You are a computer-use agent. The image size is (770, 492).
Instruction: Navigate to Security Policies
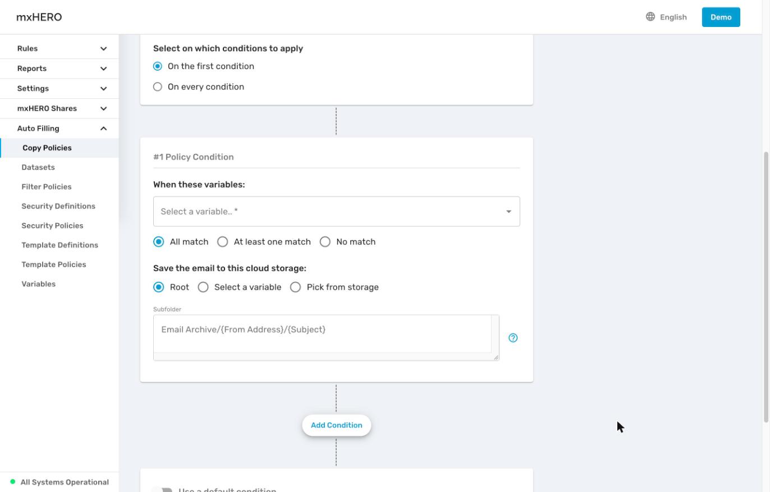point(52,226)
